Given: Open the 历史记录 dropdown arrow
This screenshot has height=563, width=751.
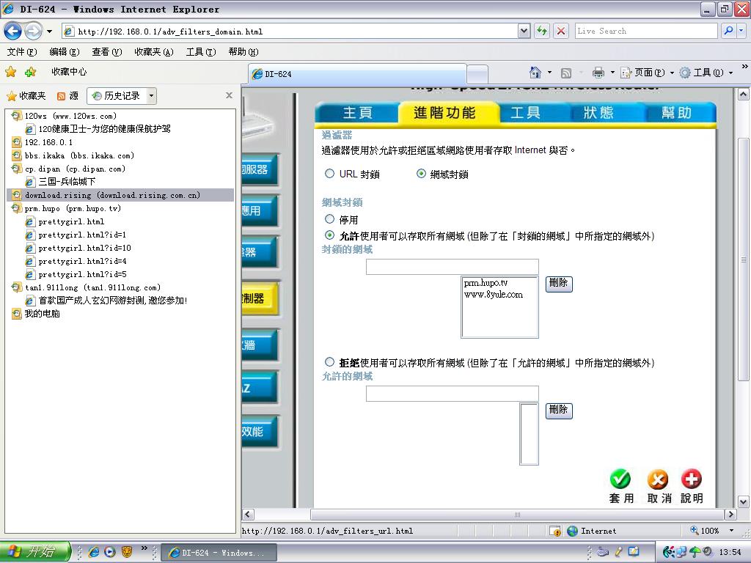Looking at the screenshot, I should (x=151, y=96).
